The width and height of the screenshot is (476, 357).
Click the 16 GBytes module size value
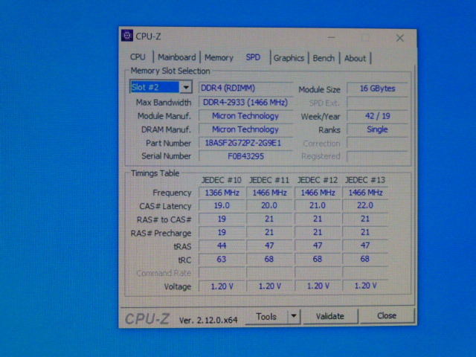pyautogui.click(x=377, y=89)
